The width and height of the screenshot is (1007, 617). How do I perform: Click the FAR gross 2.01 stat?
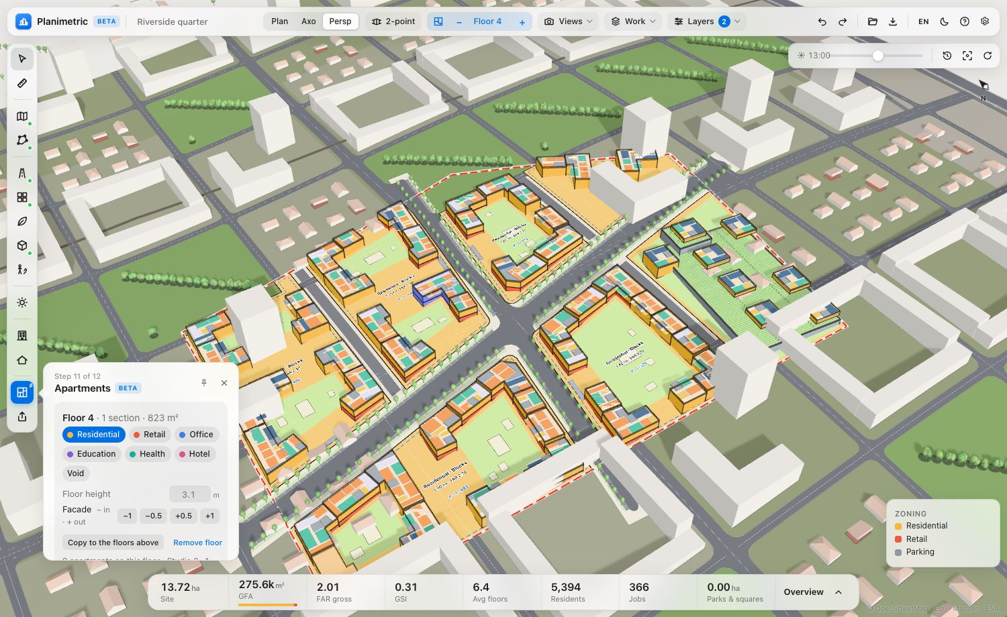pos(346,592)
